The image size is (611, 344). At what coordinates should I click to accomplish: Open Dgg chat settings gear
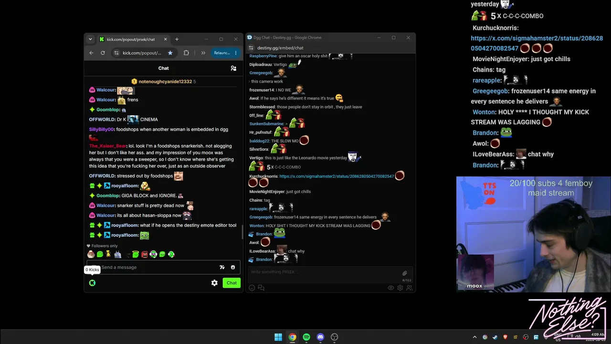click(400, 288)
